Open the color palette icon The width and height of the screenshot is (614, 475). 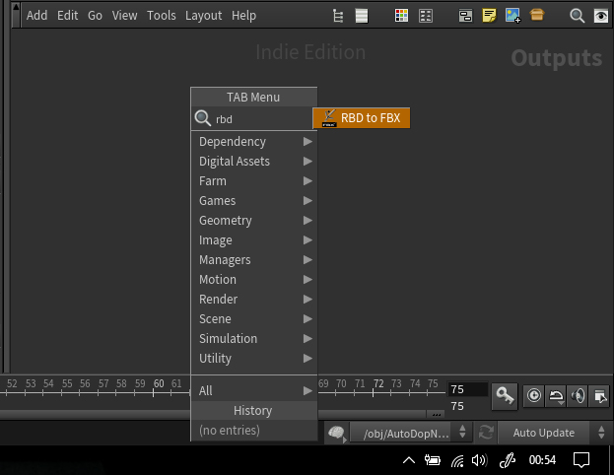[401, 16]
